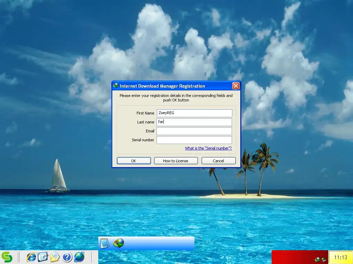The image size is (353, 264).
Task: Click the Serial number label text
Action: point(143,140)
